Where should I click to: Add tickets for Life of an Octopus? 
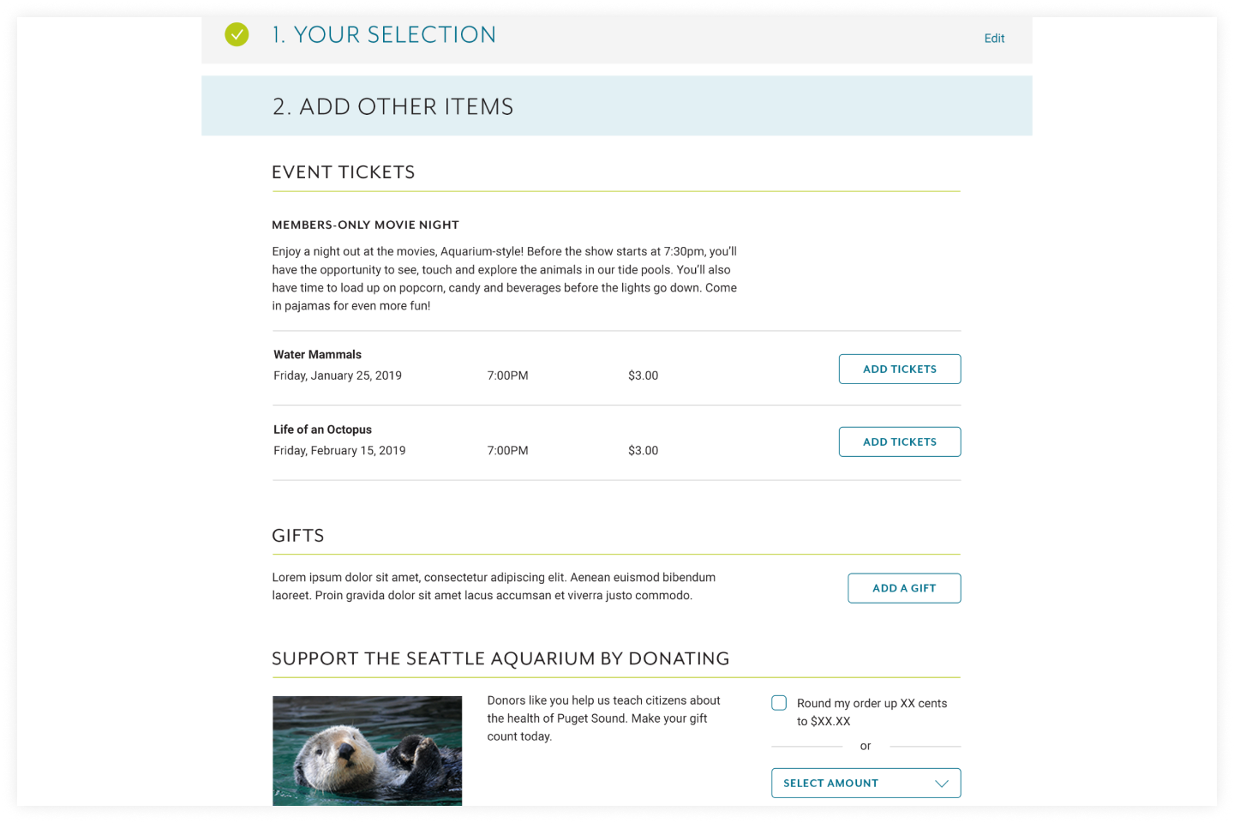(899, 442)
